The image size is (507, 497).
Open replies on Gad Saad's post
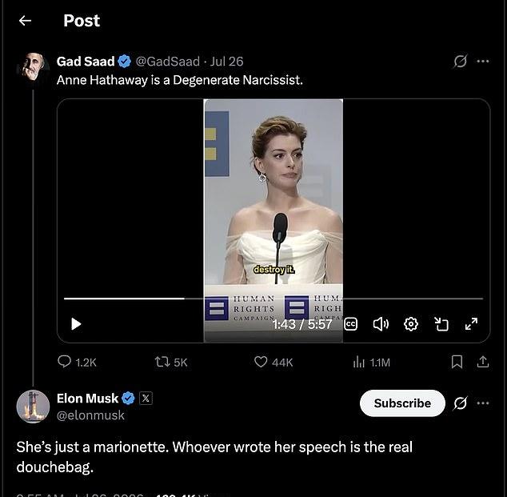(77, 362)
